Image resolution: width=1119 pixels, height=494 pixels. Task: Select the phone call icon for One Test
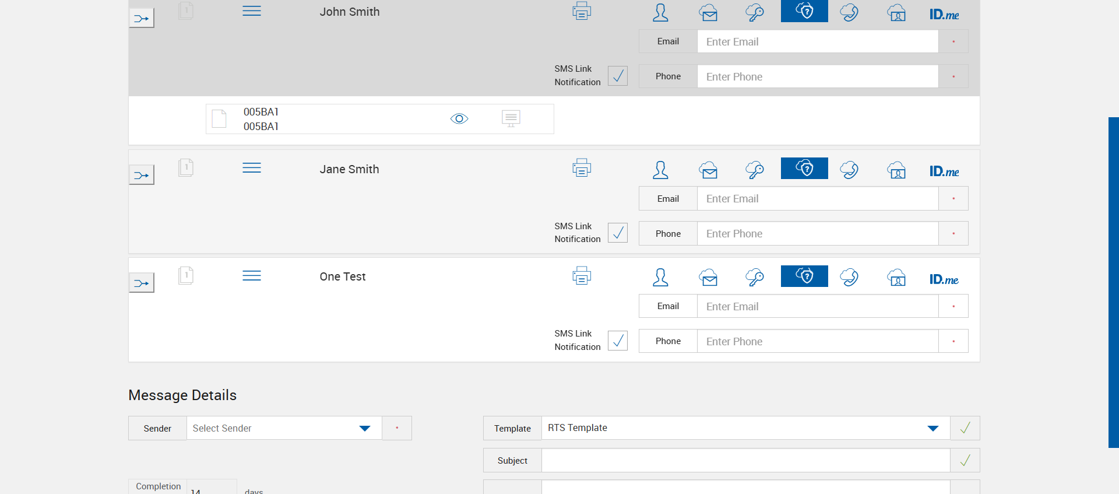pyautogui.click(x=849, y=277)
